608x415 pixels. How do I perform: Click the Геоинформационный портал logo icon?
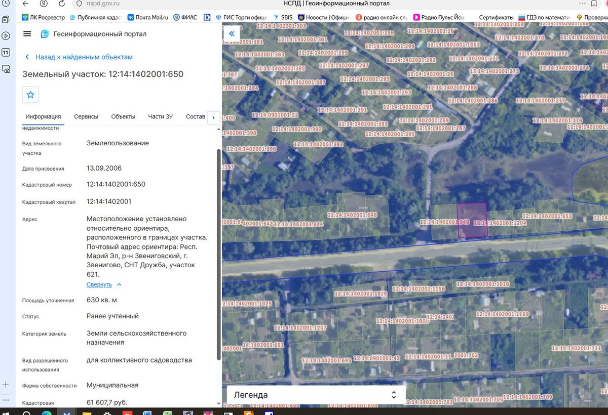point(45,34)
